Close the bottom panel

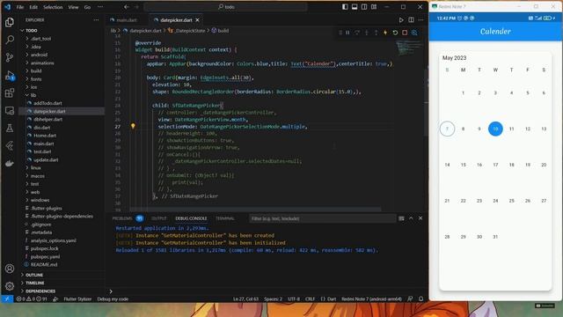click(x=420, y=218)
